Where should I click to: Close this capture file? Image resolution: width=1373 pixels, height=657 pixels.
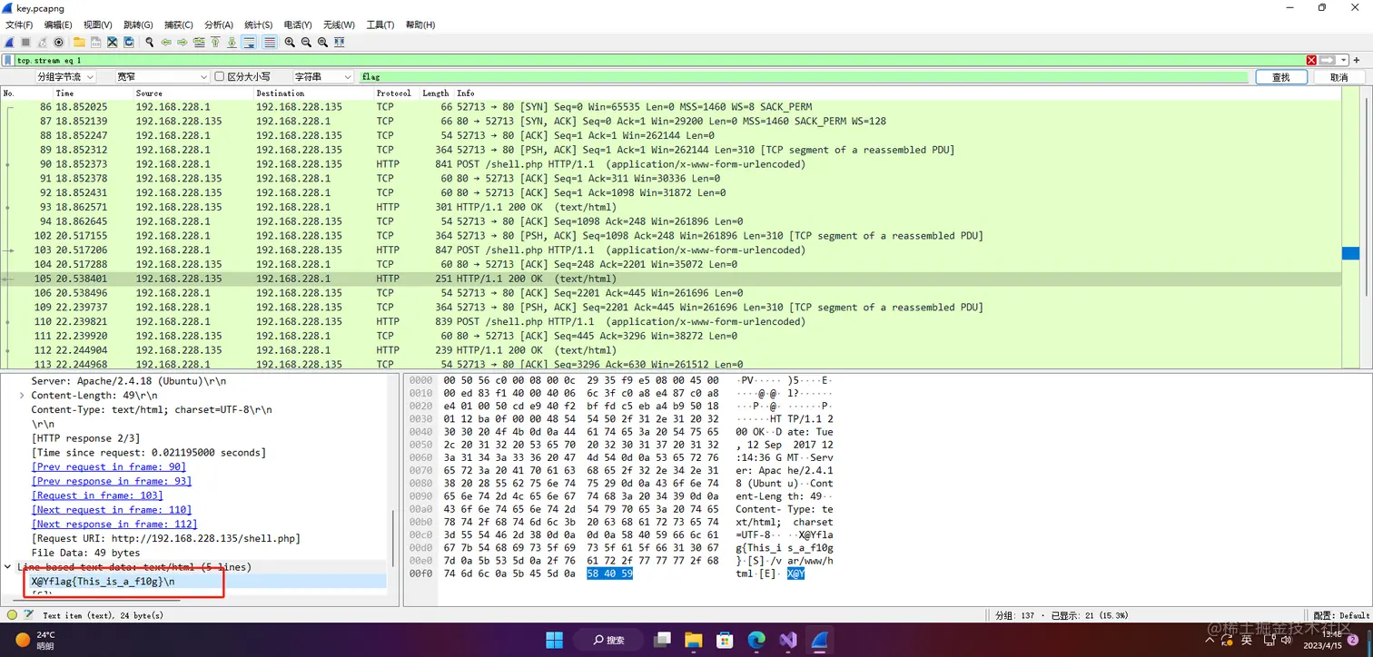112,42
